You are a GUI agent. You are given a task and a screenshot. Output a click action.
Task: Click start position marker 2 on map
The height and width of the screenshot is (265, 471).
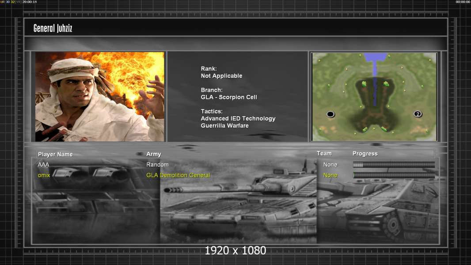tap(418, 114)
